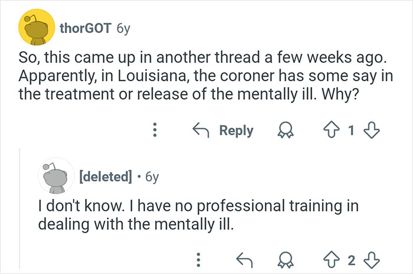Downvote thorGOT's comment
Viewport: 413px width, 274px height.
pos(370,131)
